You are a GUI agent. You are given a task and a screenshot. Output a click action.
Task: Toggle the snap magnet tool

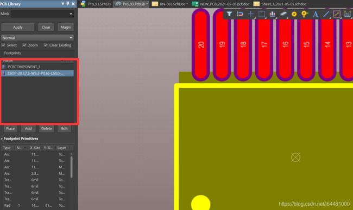click(x=239, y=14)
